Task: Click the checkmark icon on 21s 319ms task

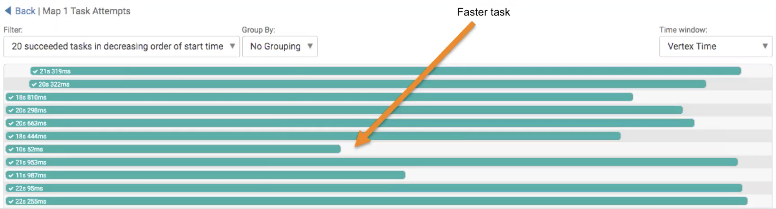Action: point(35,71)
